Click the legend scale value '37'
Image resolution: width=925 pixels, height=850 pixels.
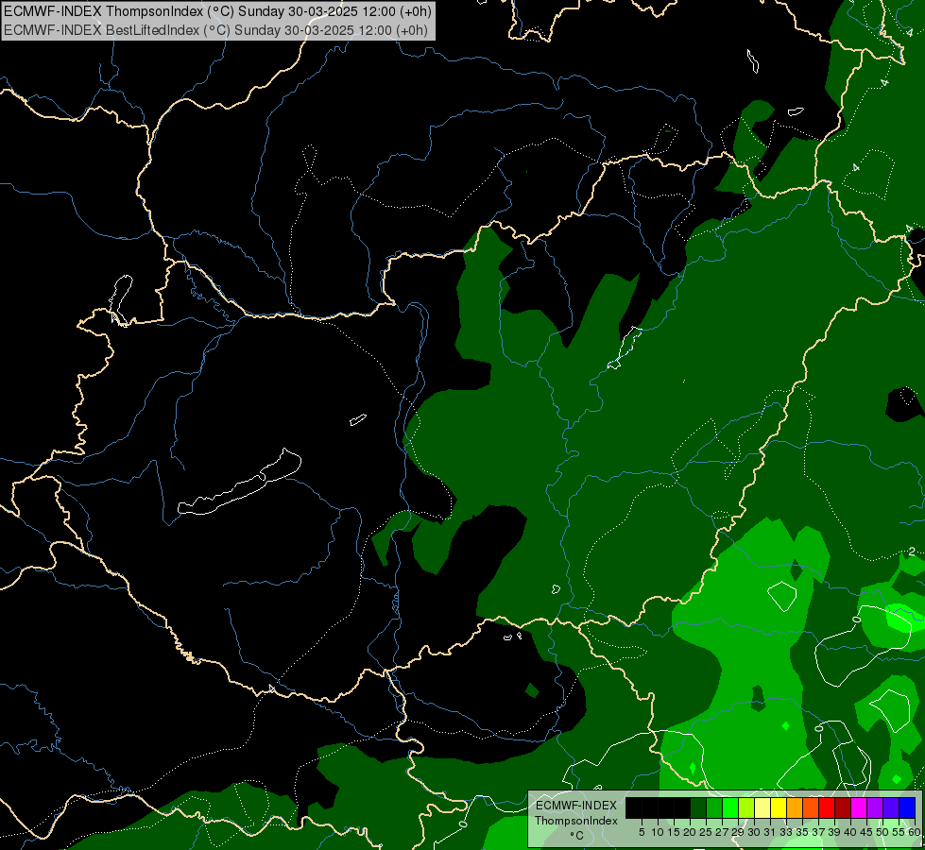(818, 832)
